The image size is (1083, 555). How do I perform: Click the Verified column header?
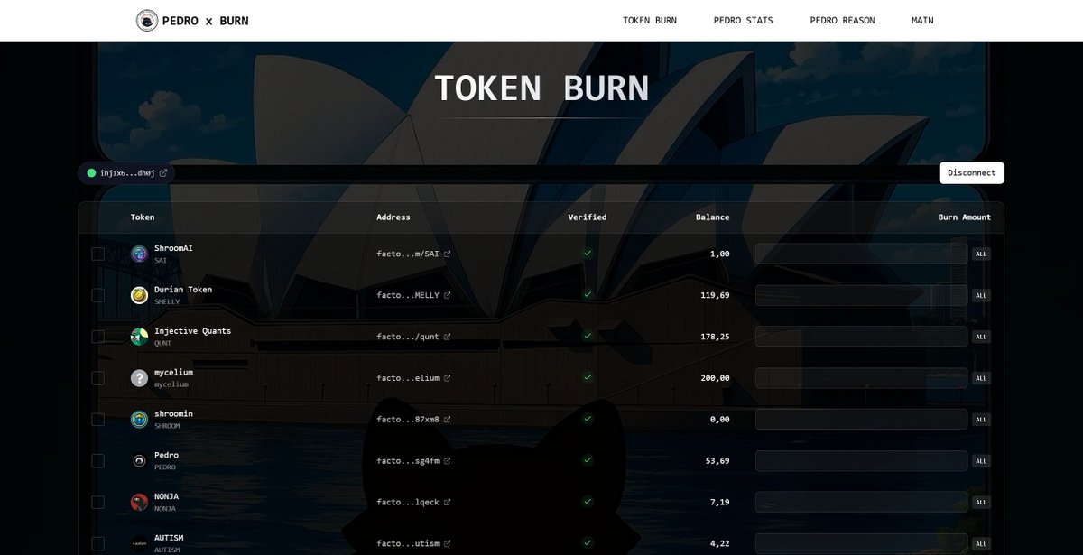(x=588, y=217)
